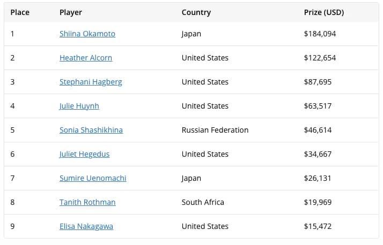Open Julie Huynh player link

[x=79, y=106]
